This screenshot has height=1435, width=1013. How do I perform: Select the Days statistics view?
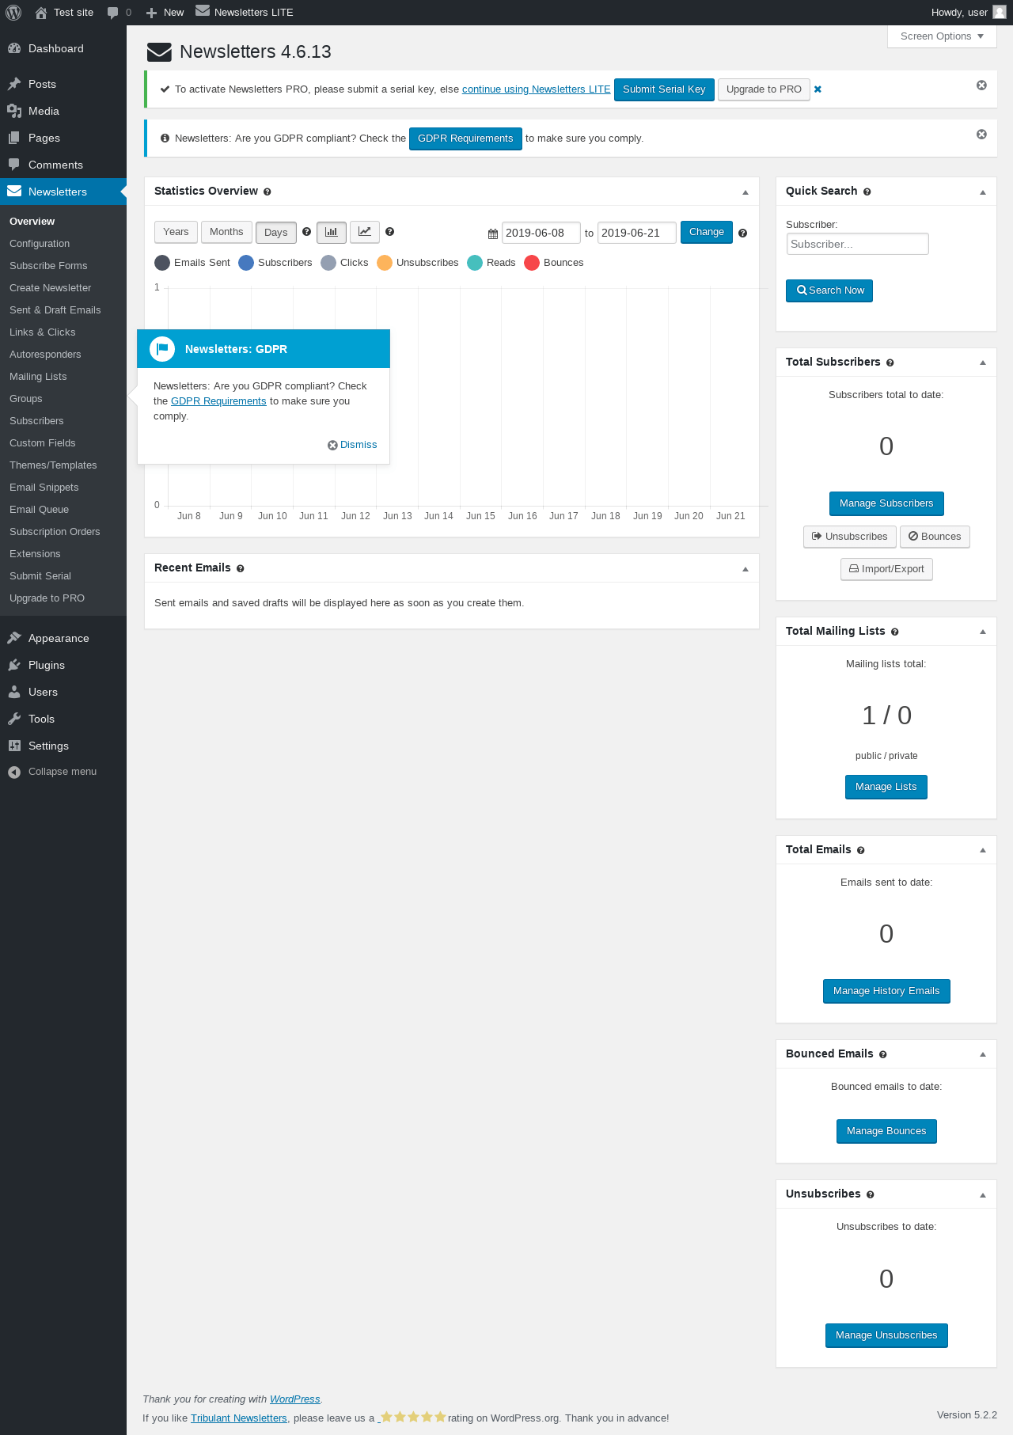coord(276,233)
